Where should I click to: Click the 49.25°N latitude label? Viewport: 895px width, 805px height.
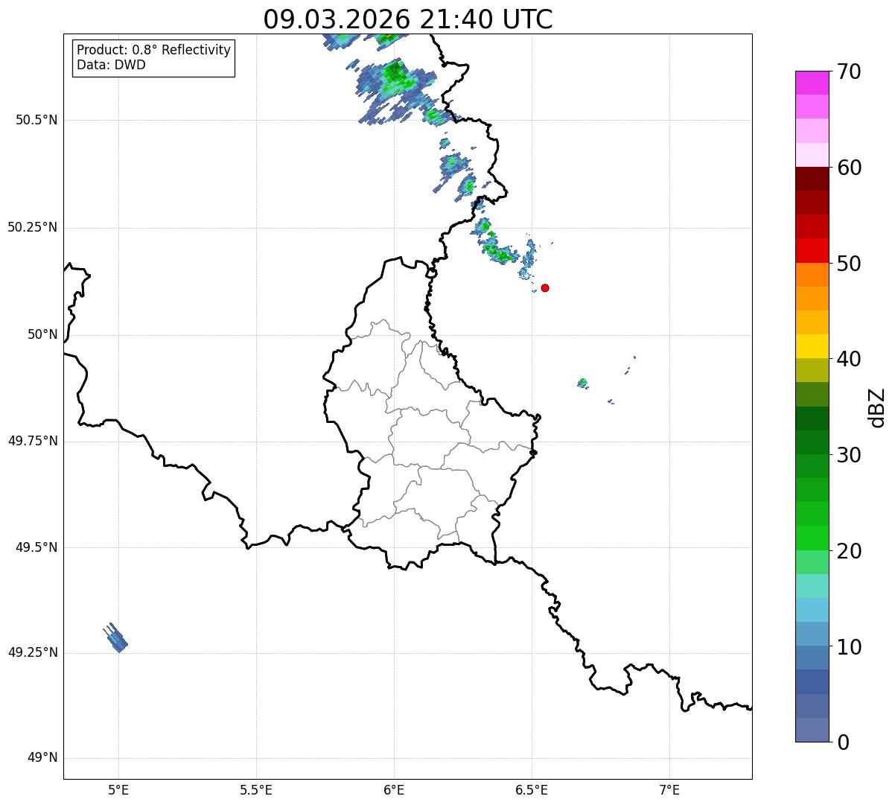click(33, 653)
